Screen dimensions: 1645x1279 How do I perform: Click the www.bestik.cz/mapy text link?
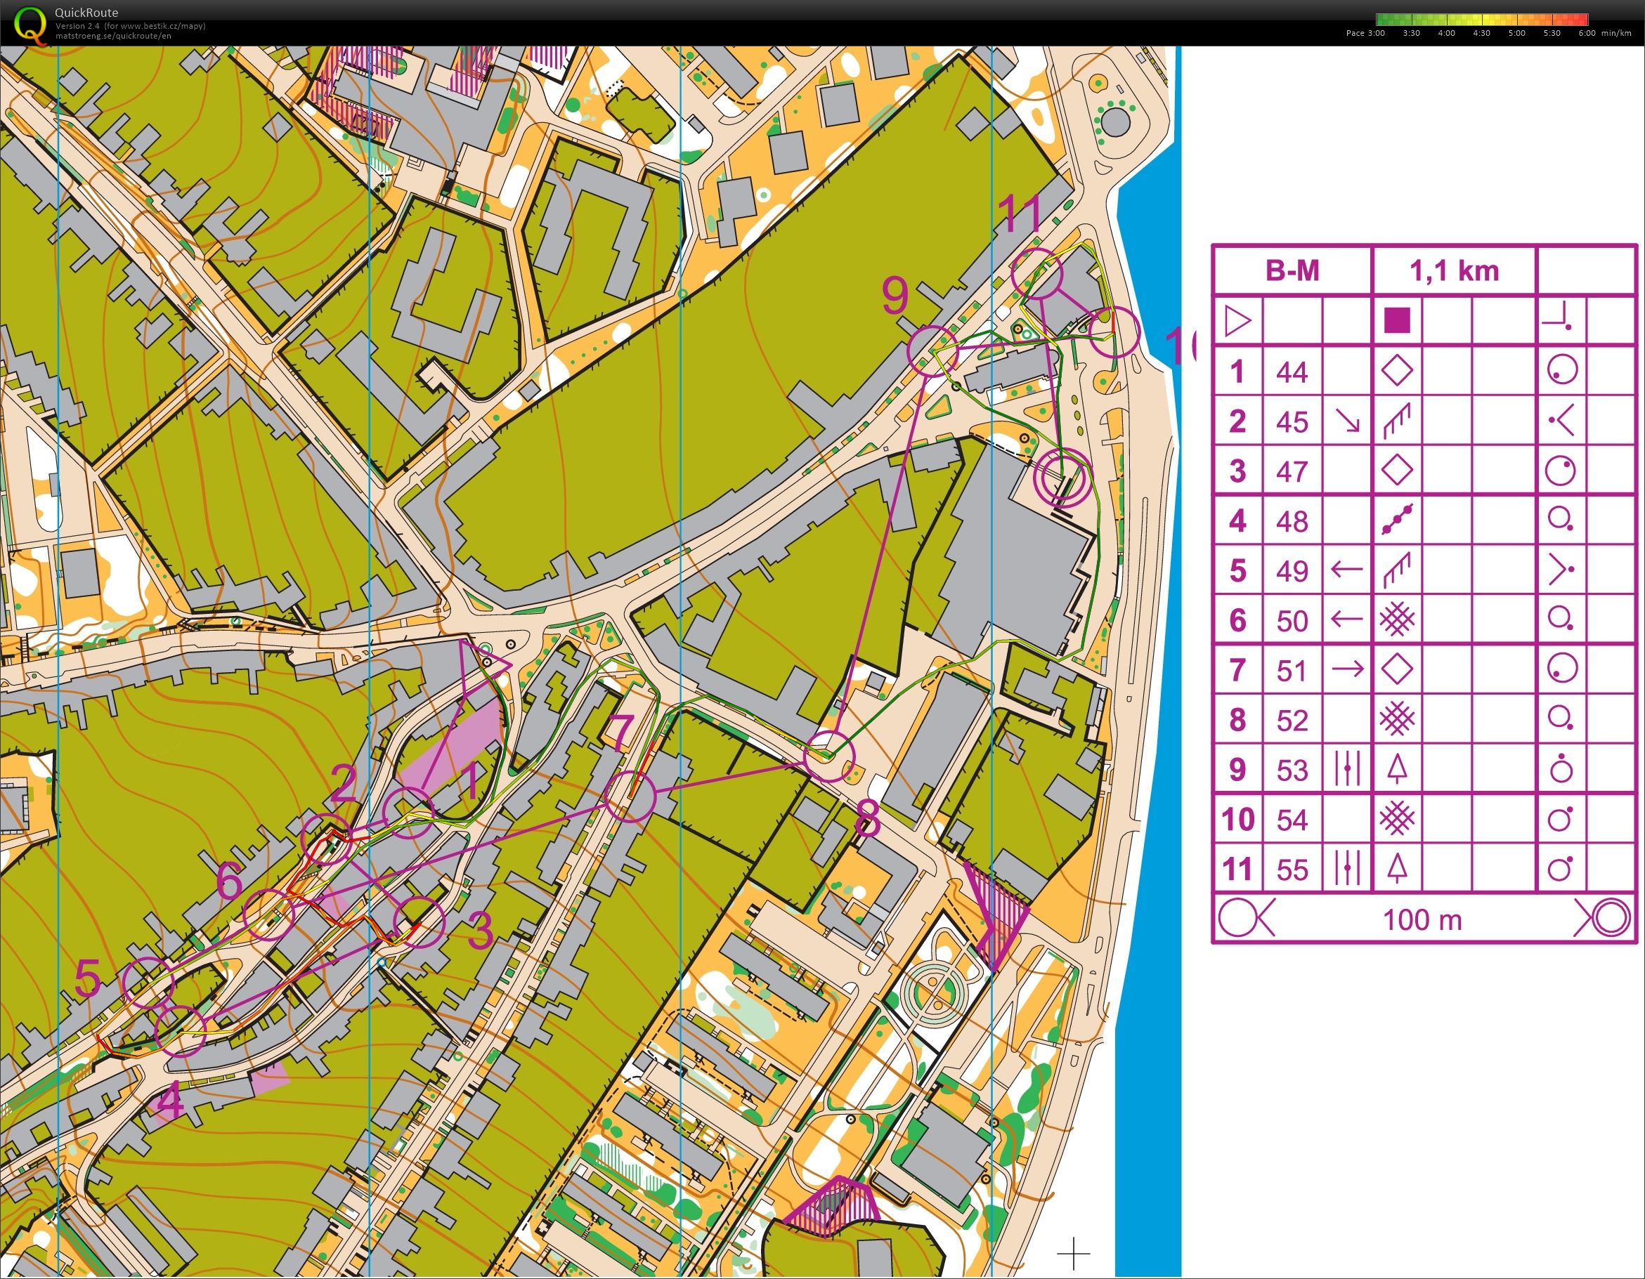pyautogui.click(x=161, y=25)
